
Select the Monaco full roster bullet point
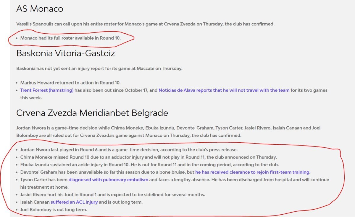coord(70,38)
